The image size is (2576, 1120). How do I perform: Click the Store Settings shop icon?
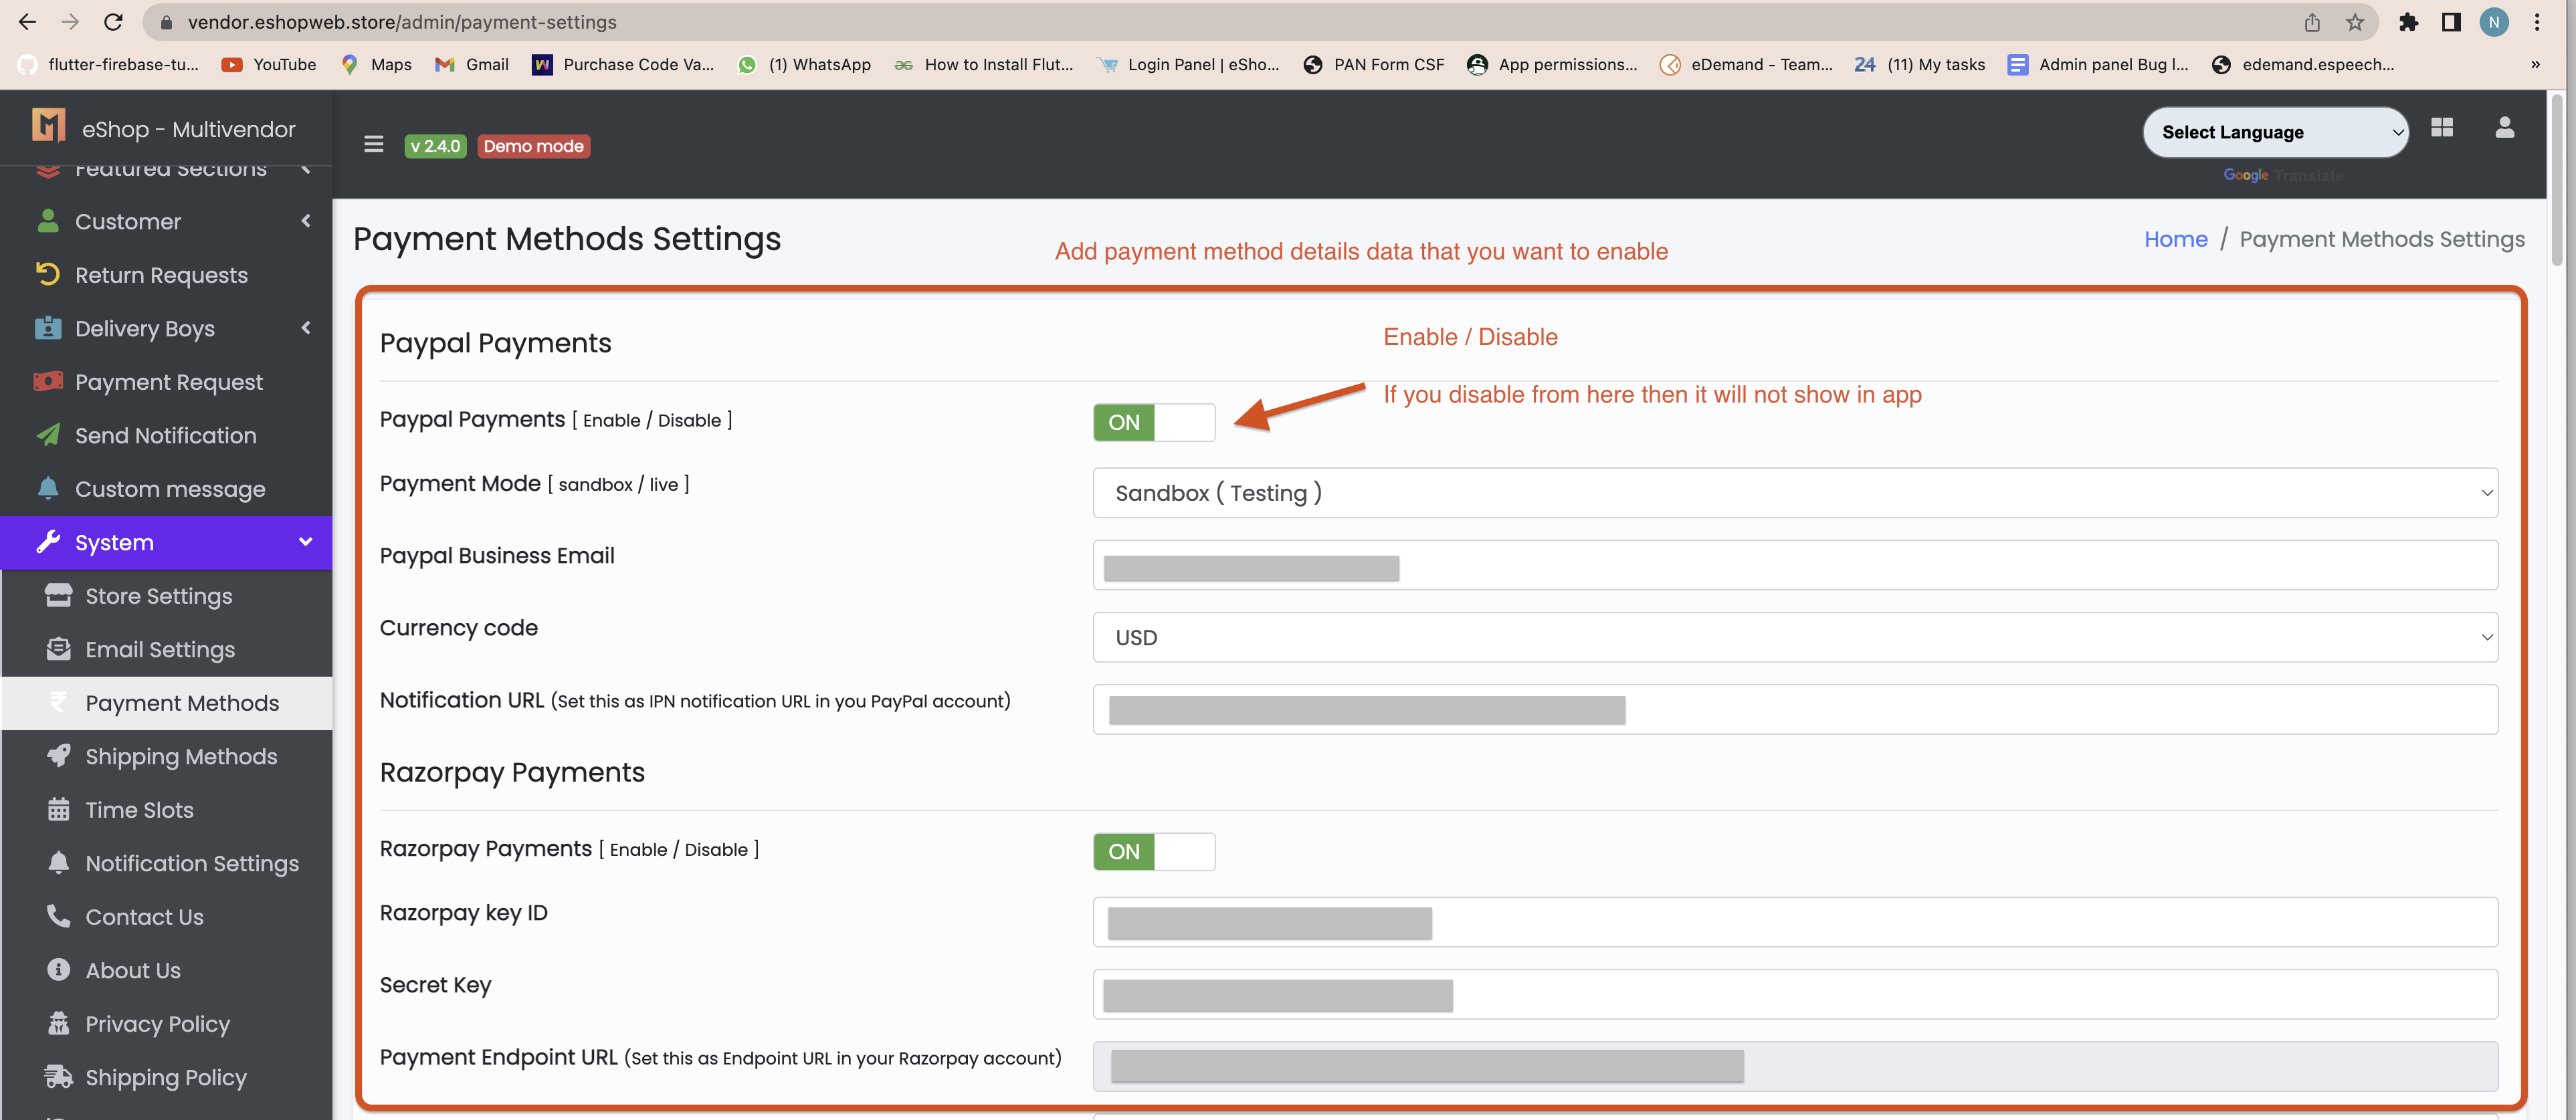click(58, 595)
